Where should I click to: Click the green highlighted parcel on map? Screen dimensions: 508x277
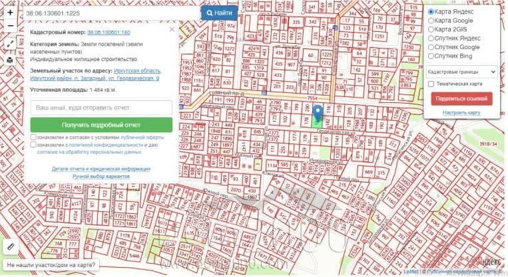pyautogui.click(x=317, y=124)
